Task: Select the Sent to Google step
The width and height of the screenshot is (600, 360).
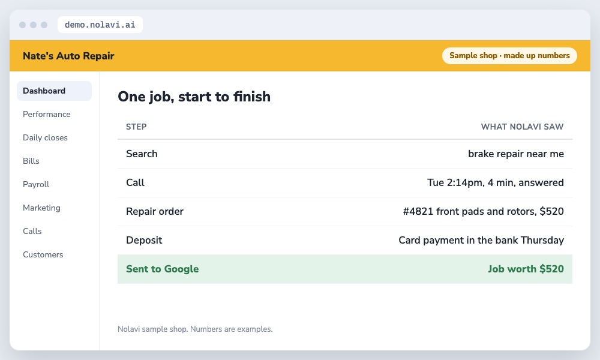Action: pos(162,269)
